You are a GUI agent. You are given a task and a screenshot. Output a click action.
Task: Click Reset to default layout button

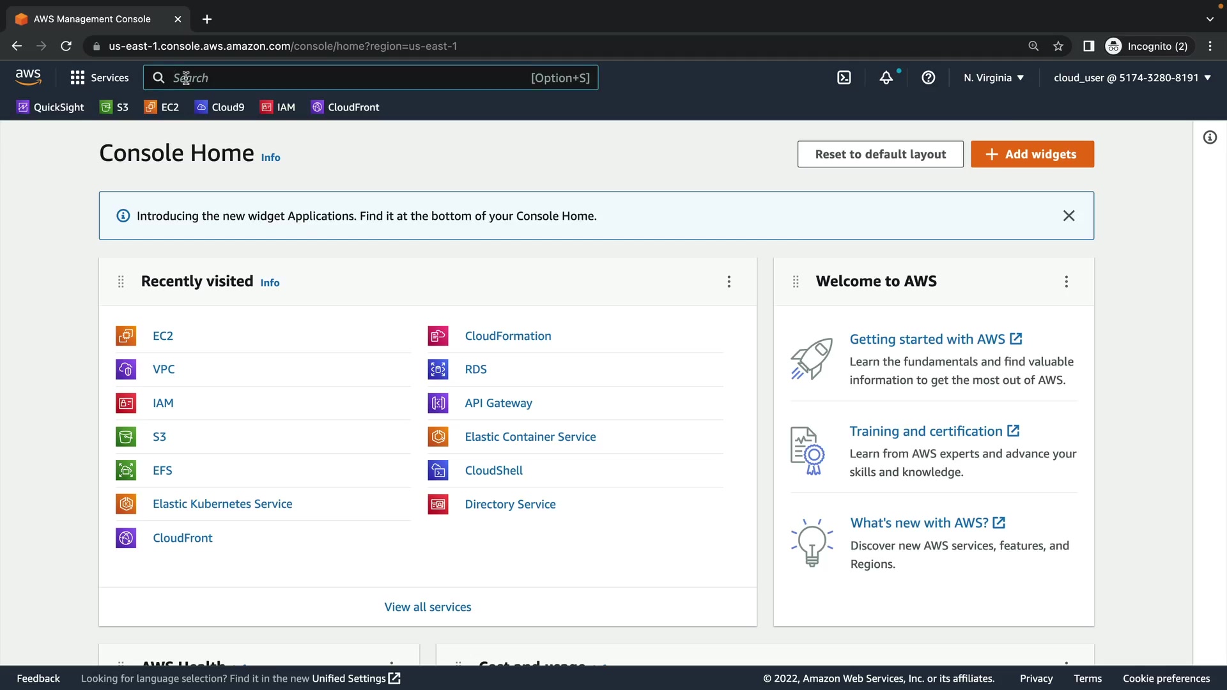click(x=880, y=154)
